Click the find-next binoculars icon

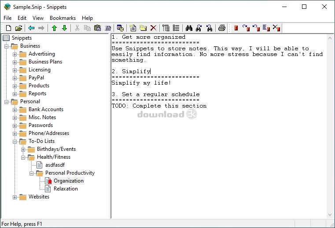coord(199,28)
